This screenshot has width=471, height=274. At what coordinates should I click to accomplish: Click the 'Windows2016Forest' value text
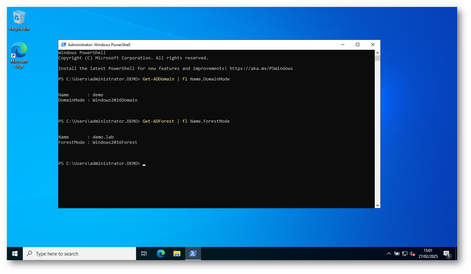115,142
